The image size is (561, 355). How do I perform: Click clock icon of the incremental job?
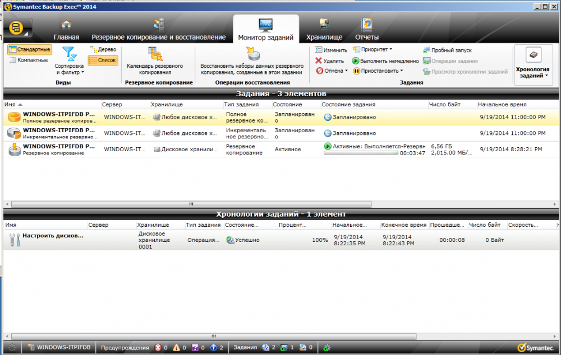(328, 133)
